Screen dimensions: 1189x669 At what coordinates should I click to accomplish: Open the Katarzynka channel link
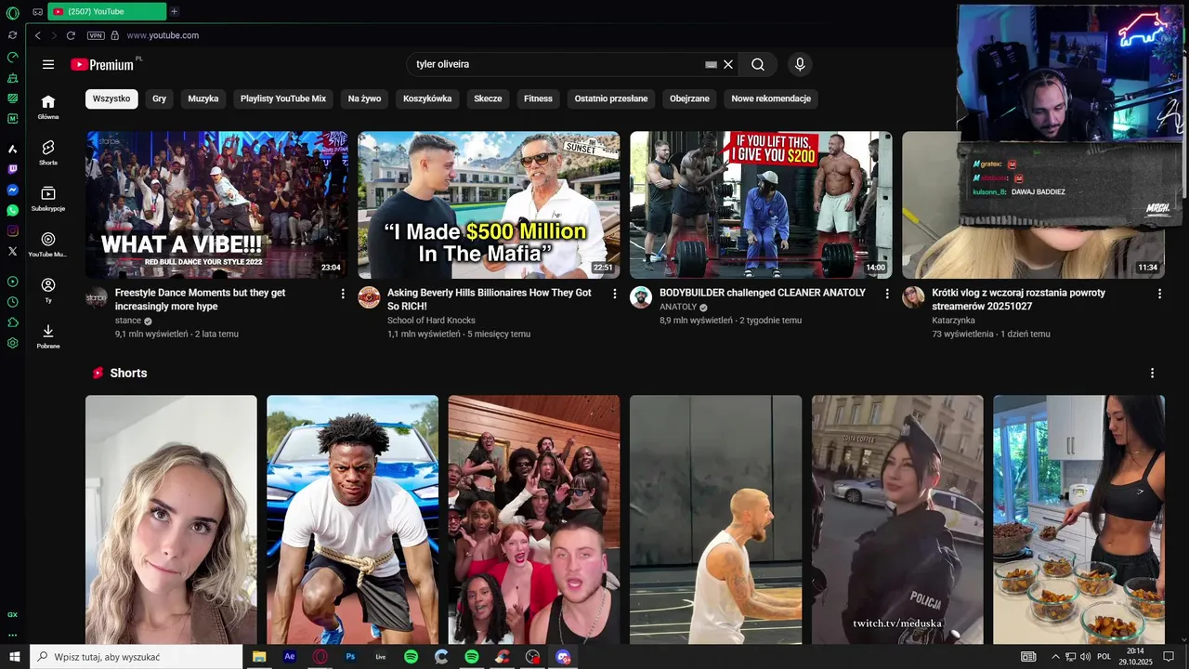tap(953, 321)
